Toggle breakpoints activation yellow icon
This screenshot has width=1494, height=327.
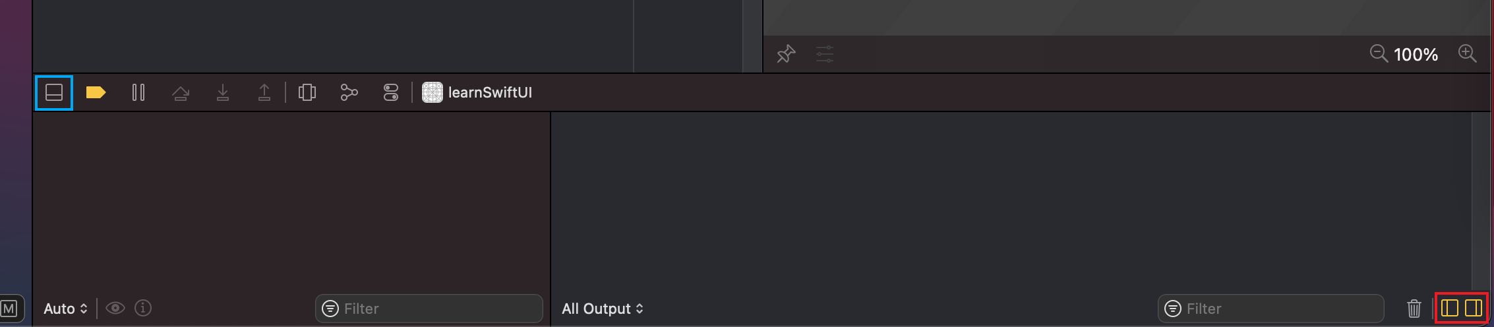pos(96,92)
